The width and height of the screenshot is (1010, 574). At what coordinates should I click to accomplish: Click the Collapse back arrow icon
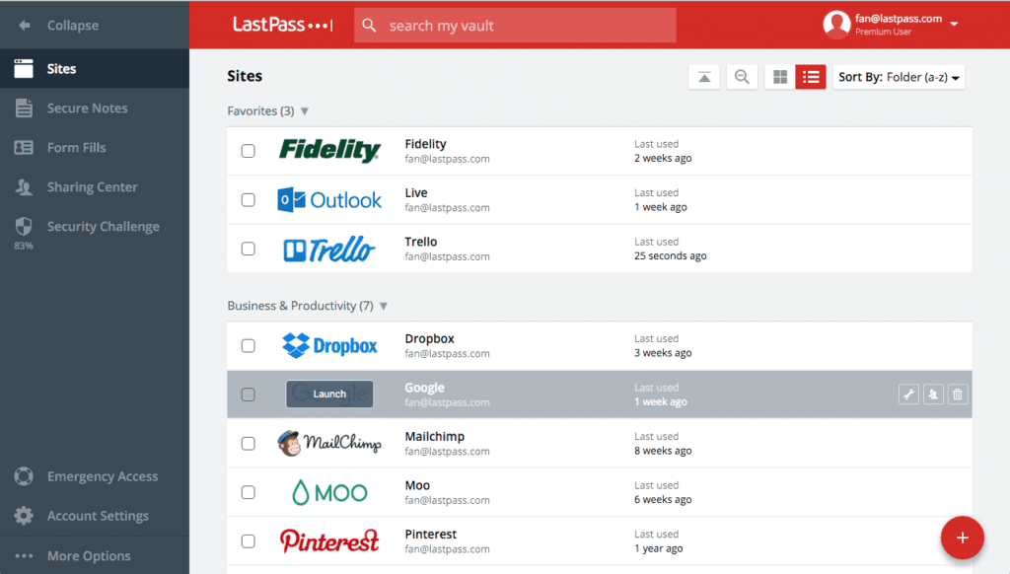[25, 25]
